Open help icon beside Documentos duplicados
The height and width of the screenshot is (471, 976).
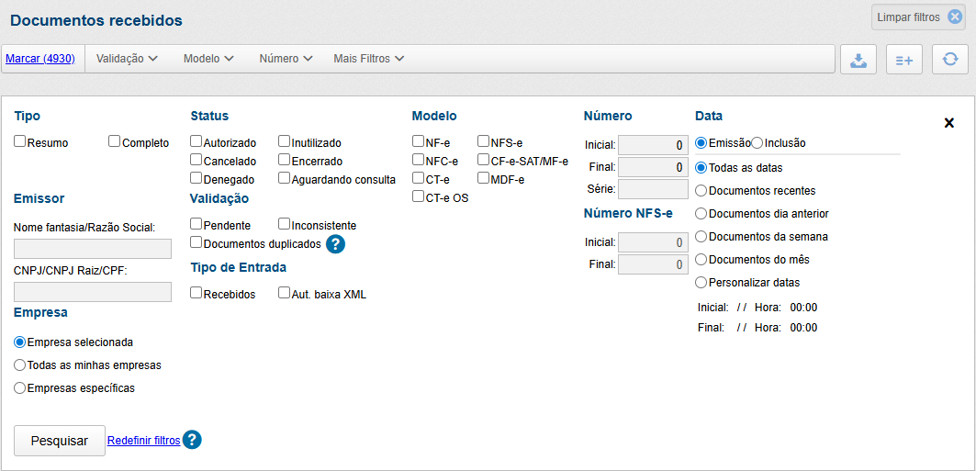tap(335, 244)
